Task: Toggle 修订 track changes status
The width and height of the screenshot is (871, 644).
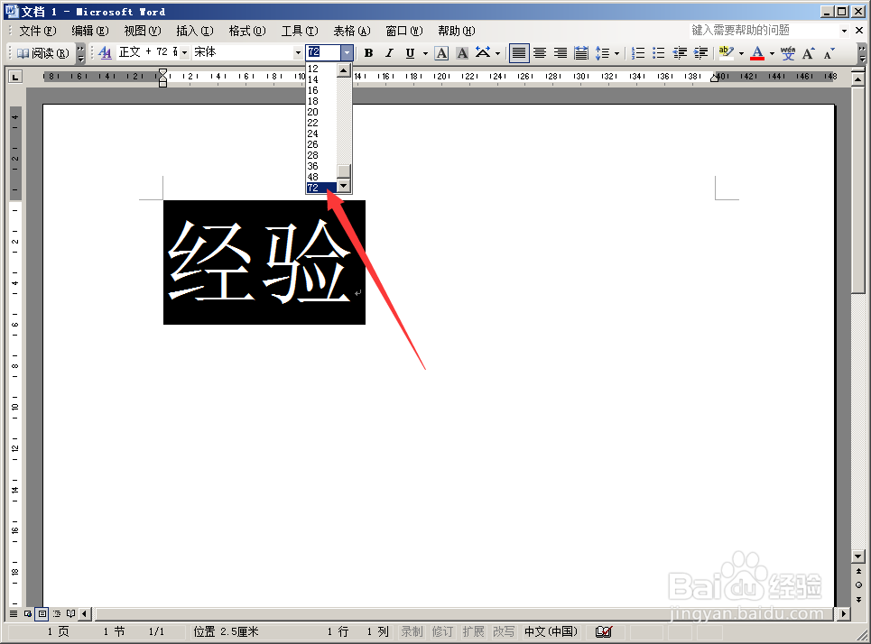Action: pos(443,631)
